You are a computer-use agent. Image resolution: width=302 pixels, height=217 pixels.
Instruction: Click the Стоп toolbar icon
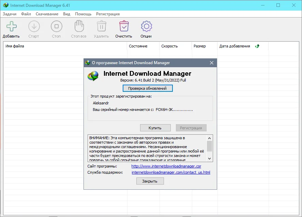[57, 26]
